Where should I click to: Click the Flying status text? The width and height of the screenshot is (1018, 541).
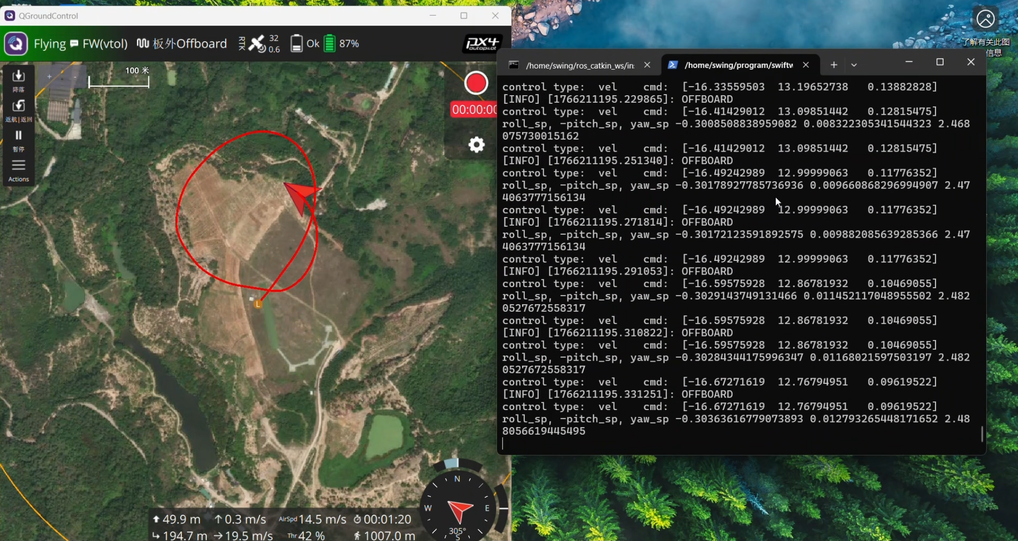tap(50, 44)
